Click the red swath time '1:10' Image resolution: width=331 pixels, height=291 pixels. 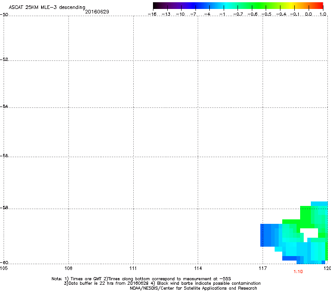(298, 272)
